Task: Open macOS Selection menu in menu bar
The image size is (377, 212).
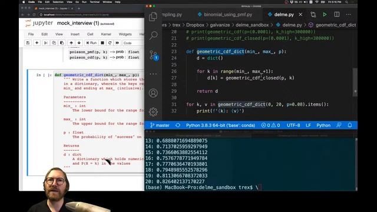Action: (x=58, y=2)
